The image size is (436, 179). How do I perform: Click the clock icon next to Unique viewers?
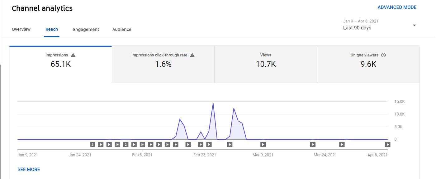click(x=383, y=55)
